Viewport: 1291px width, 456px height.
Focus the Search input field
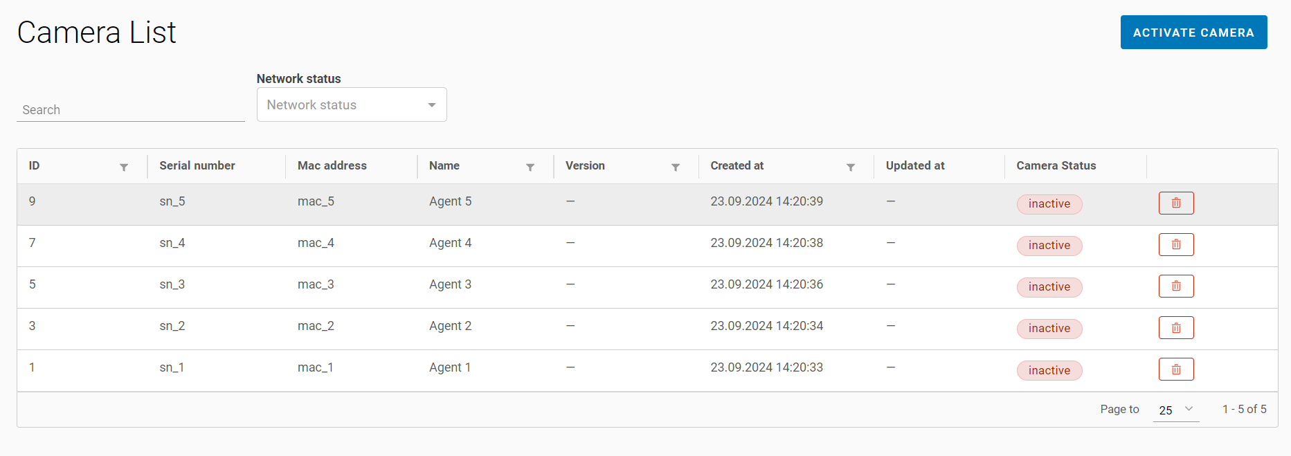(130, 109)
